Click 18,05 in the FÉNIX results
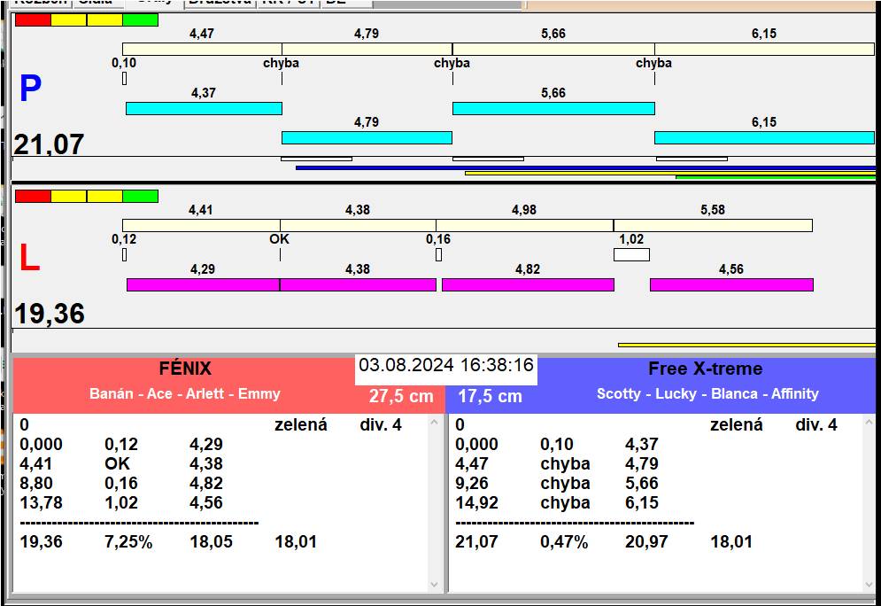The image size is (881, 606). [212, 542]
